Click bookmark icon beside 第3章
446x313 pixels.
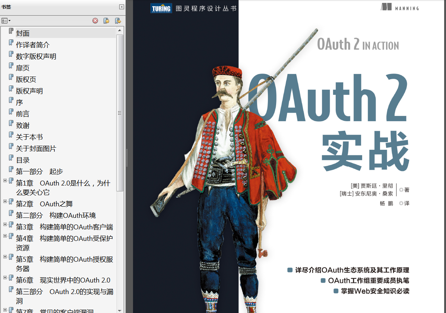pyautogui.click(x=11, y=224)
